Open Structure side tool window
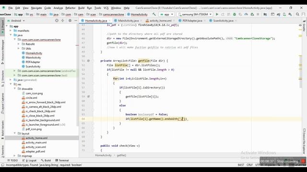 point(2,78)
